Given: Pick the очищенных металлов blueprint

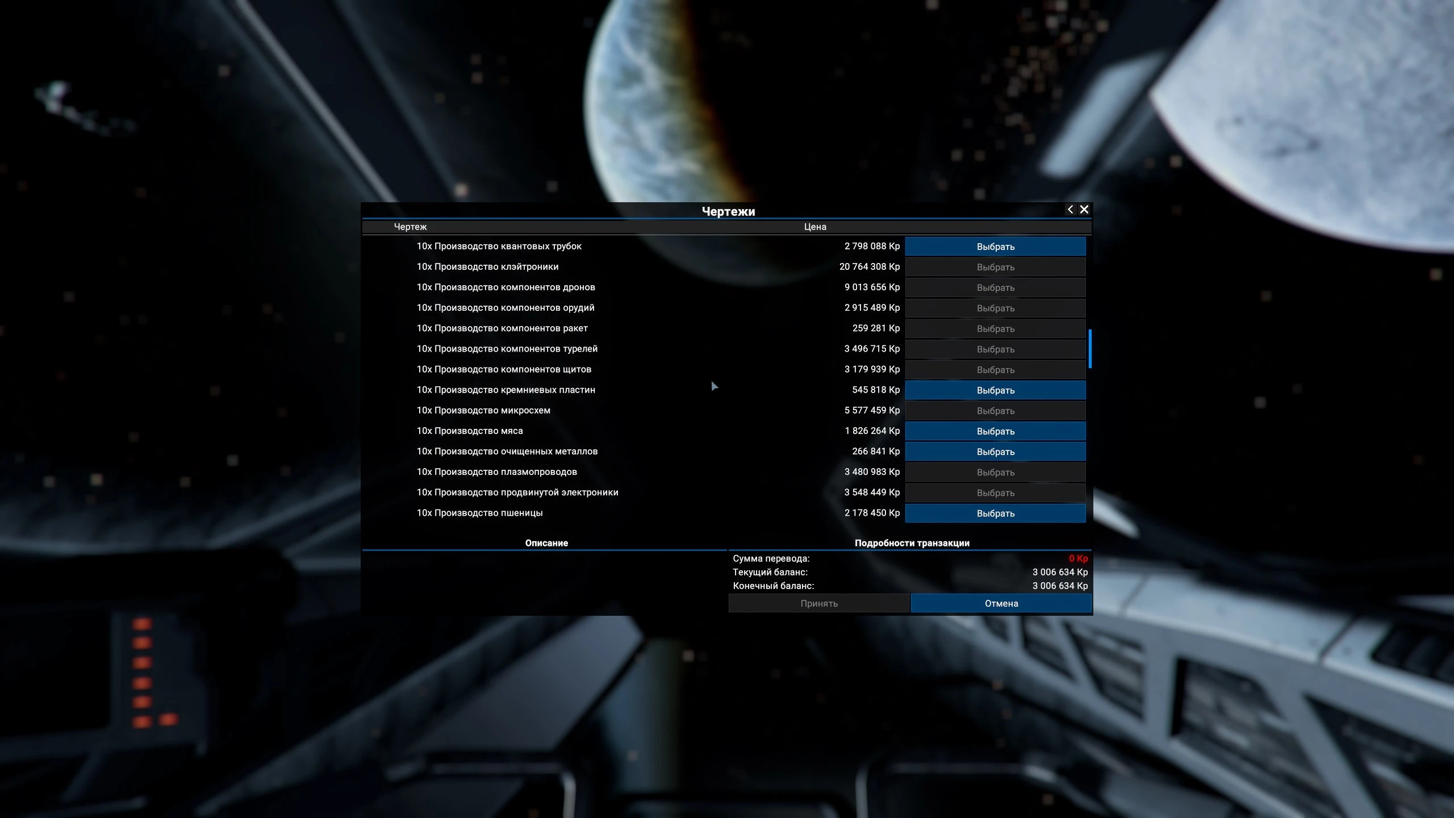Looking at the screenshot, I should [995, 452].
